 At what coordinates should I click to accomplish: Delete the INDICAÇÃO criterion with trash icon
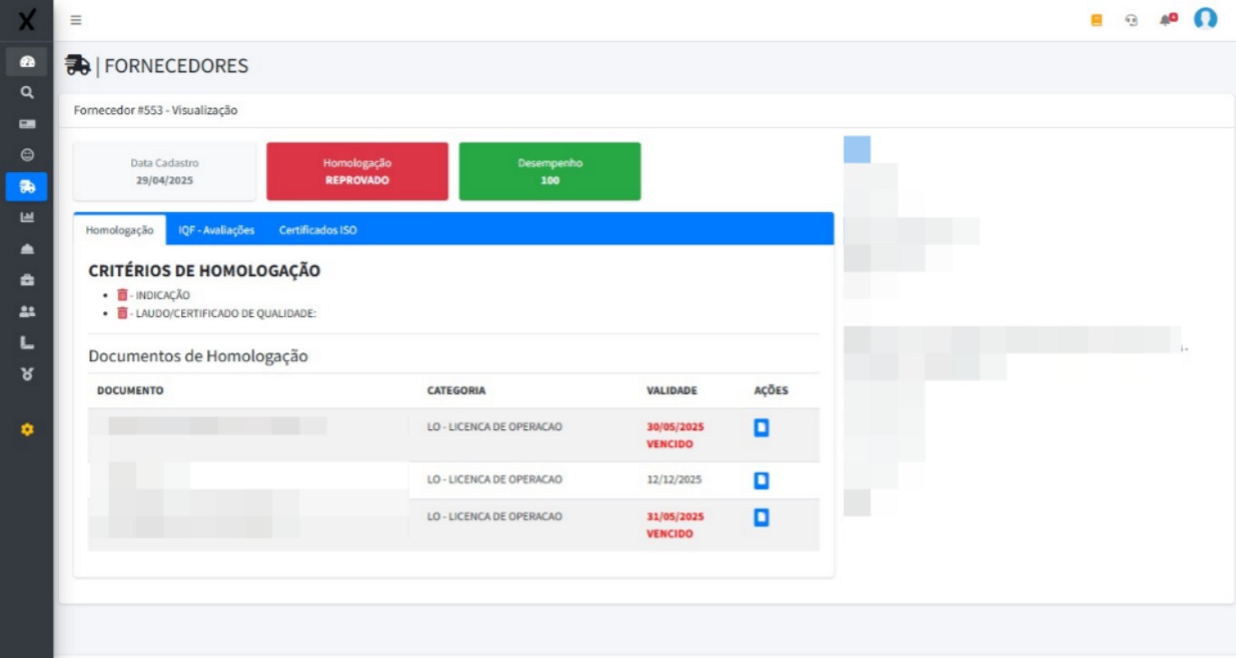click(123, 295)
